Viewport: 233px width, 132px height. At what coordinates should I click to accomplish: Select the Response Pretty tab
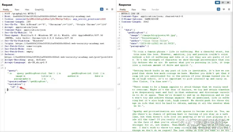123,9
